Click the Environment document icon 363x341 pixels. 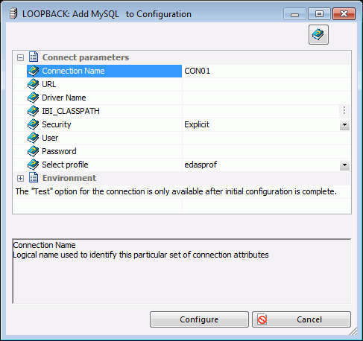click(34, 178)
